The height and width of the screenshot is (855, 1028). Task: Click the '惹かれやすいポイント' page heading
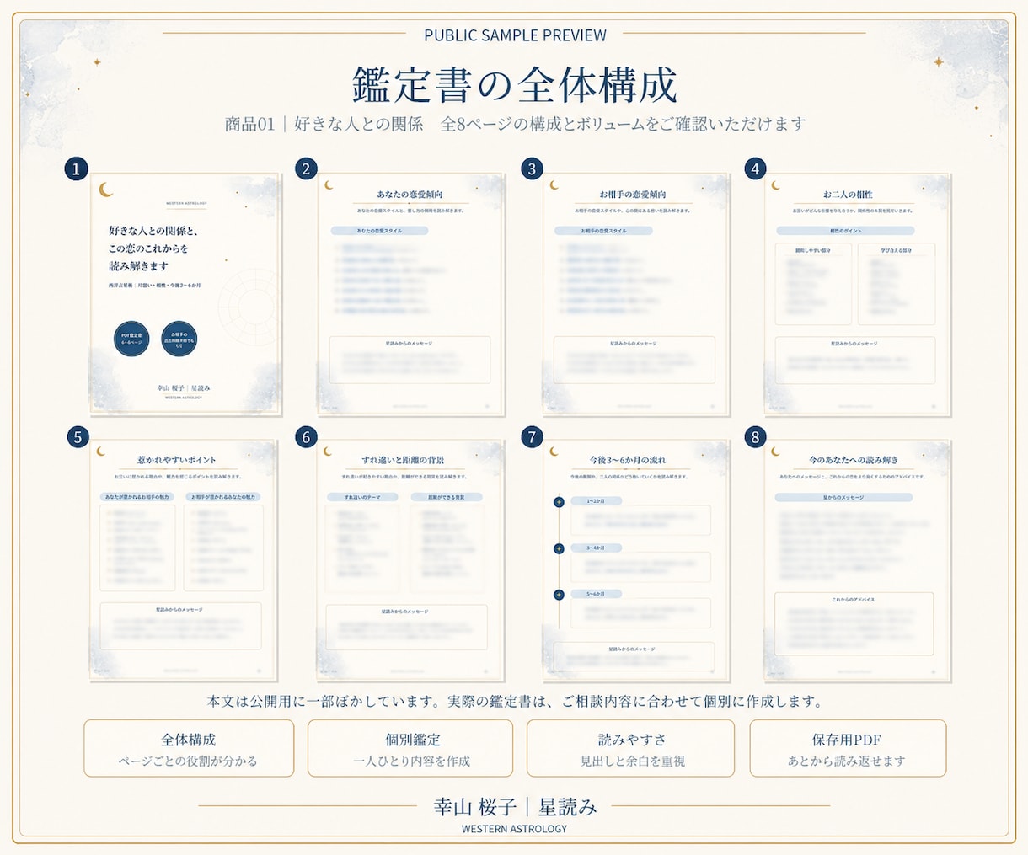(x=177, y=460)
